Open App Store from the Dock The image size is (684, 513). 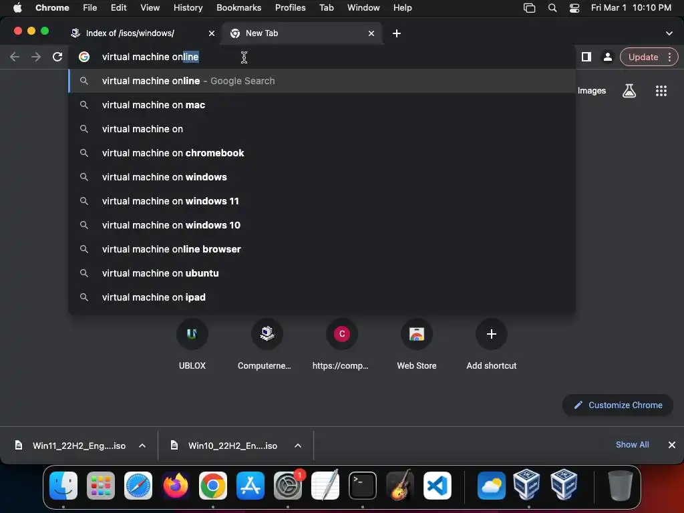[250, 485]
